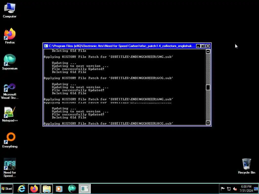The width and height of the screenshot is (259, 194).
Task: Open Internet Explorer from the taskbar
Action: click(22, 189)
